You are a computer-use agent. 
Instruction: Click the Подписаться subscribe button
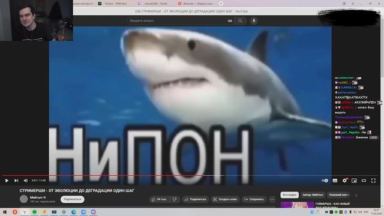72,199
